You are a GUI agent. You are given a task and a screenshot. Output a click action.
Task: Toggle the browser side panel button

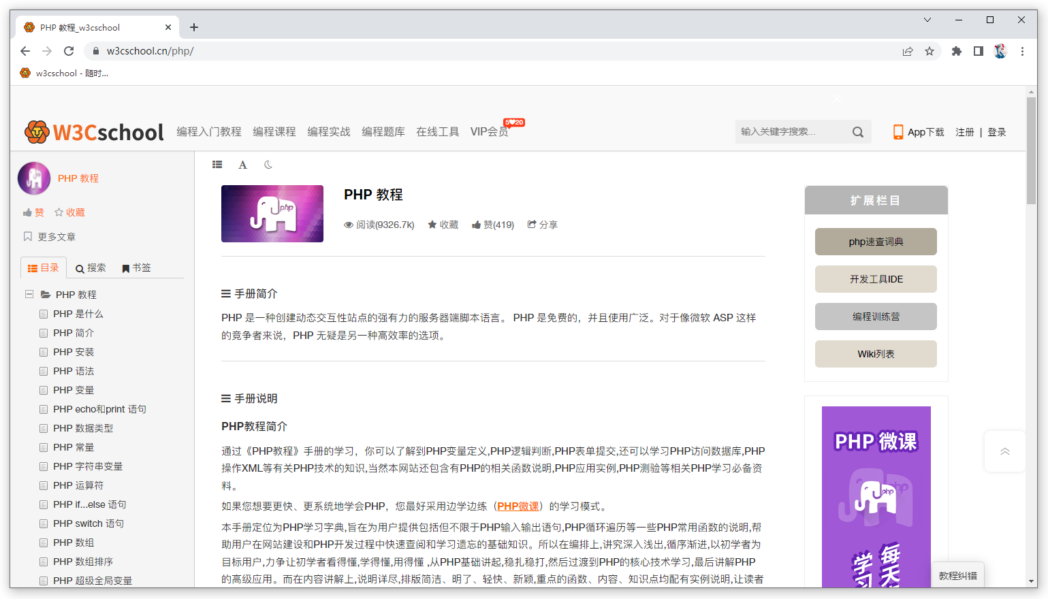point(978,51)
